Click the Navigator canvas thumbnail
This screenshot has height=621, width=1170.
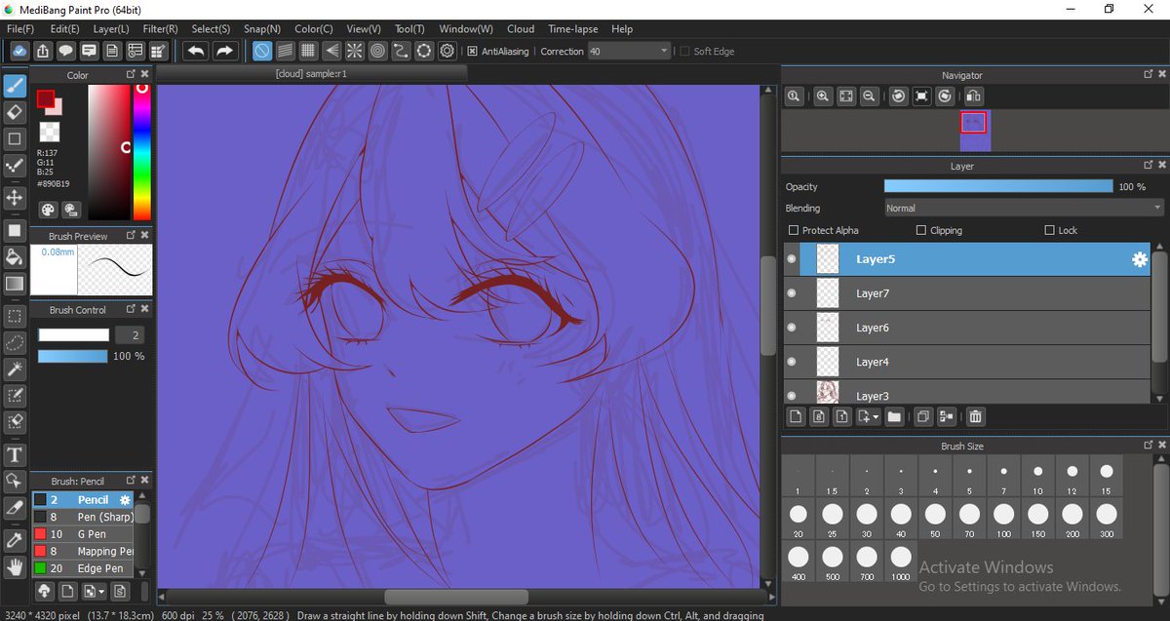(975, 131)
